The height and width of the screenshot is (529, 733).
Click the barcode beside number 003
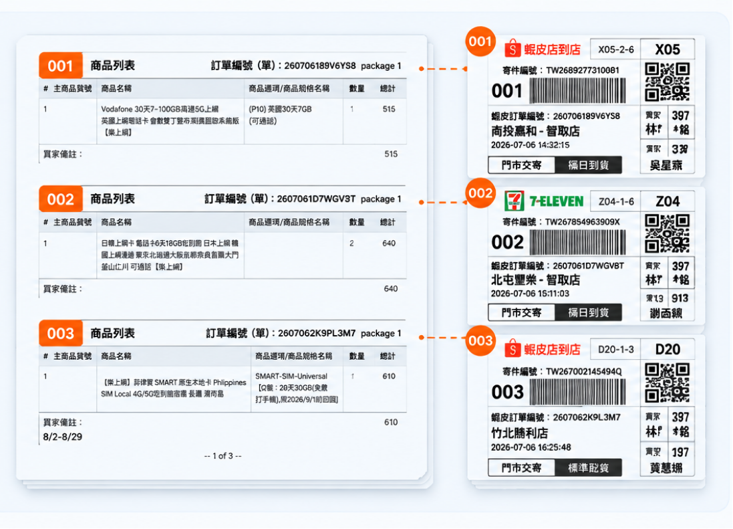577,392
